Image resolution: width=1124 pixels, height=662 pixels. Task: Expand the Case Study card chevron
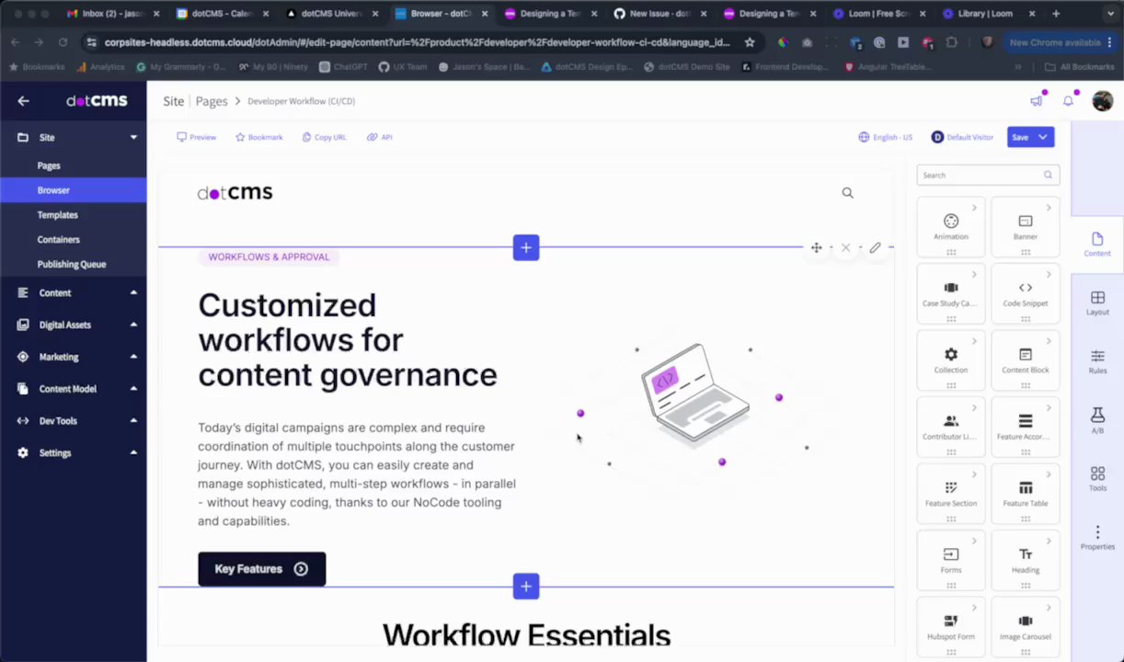(975, 274)
